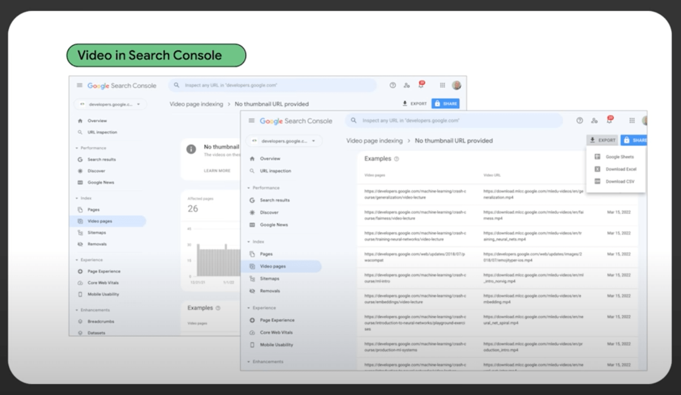Click home icon beside Overview in front window
This screenshot has height=395, width=681.
click(252, 159)
